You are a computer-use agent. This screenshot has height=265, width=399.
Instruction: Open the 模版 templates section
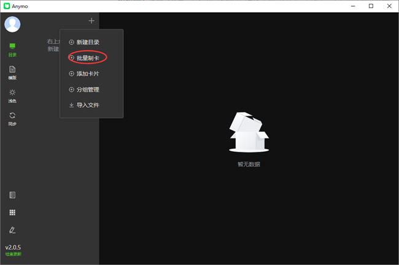(12, 72)
